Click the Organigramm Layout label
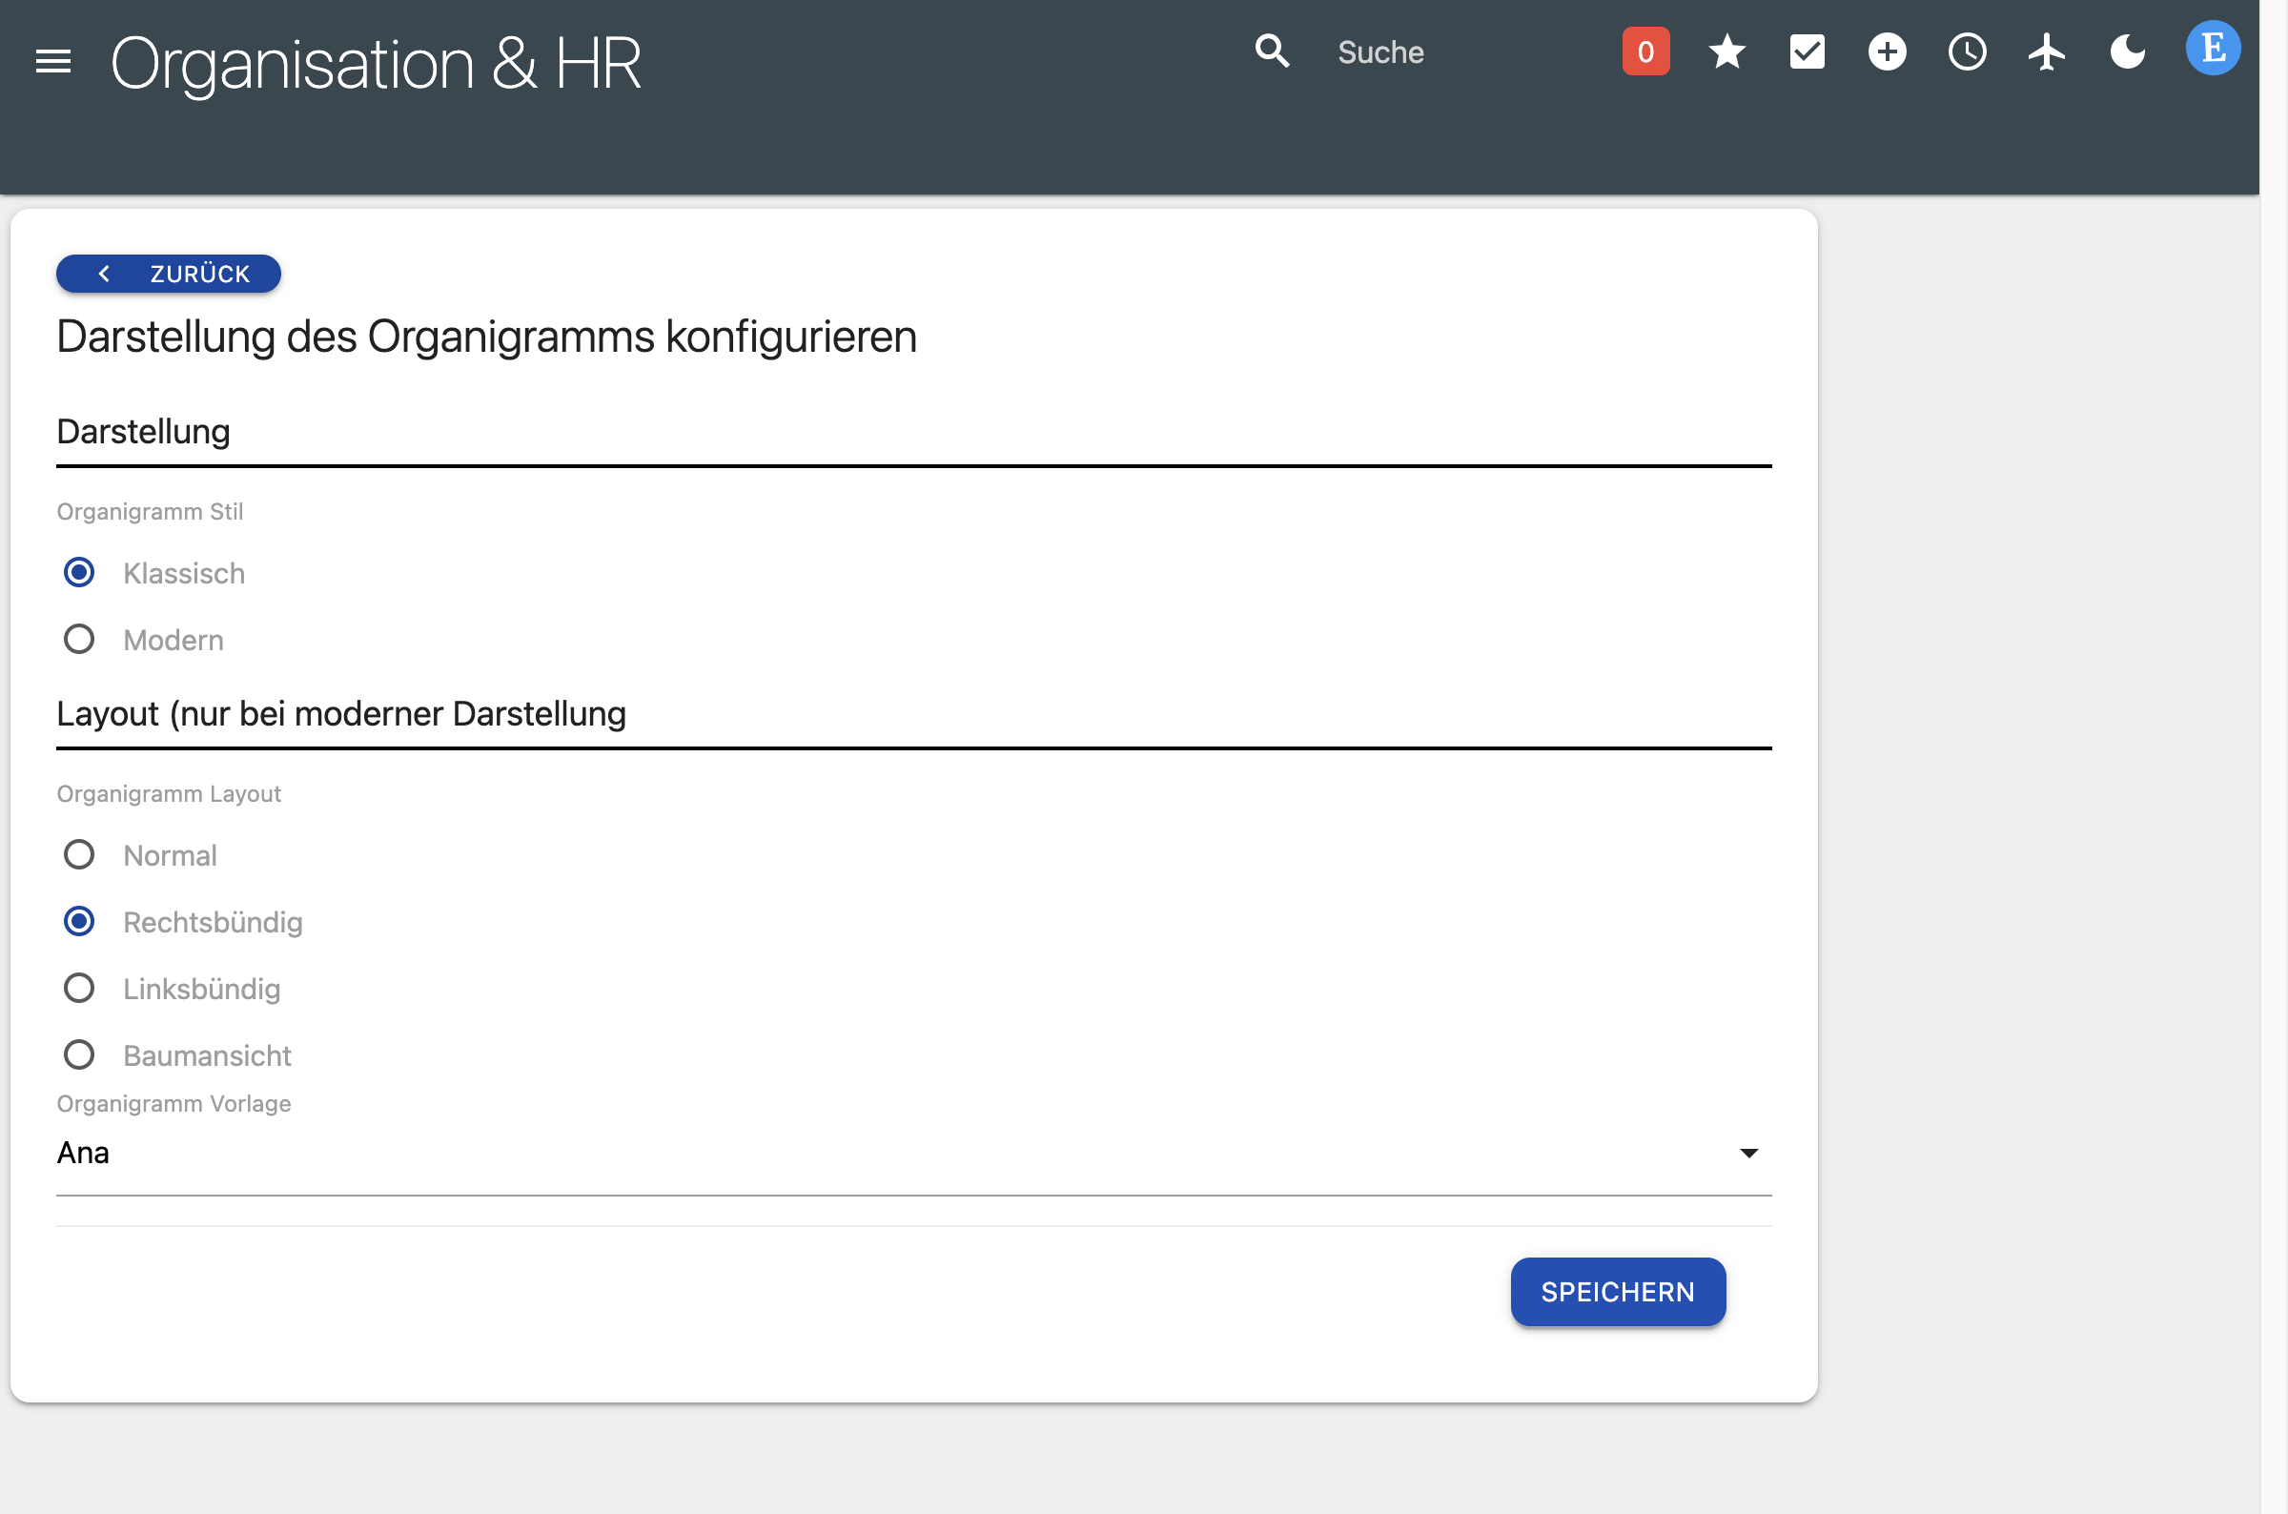The height and width of the screenshot is (1514, 2288). pyautogui.click(x=169, y=792)
